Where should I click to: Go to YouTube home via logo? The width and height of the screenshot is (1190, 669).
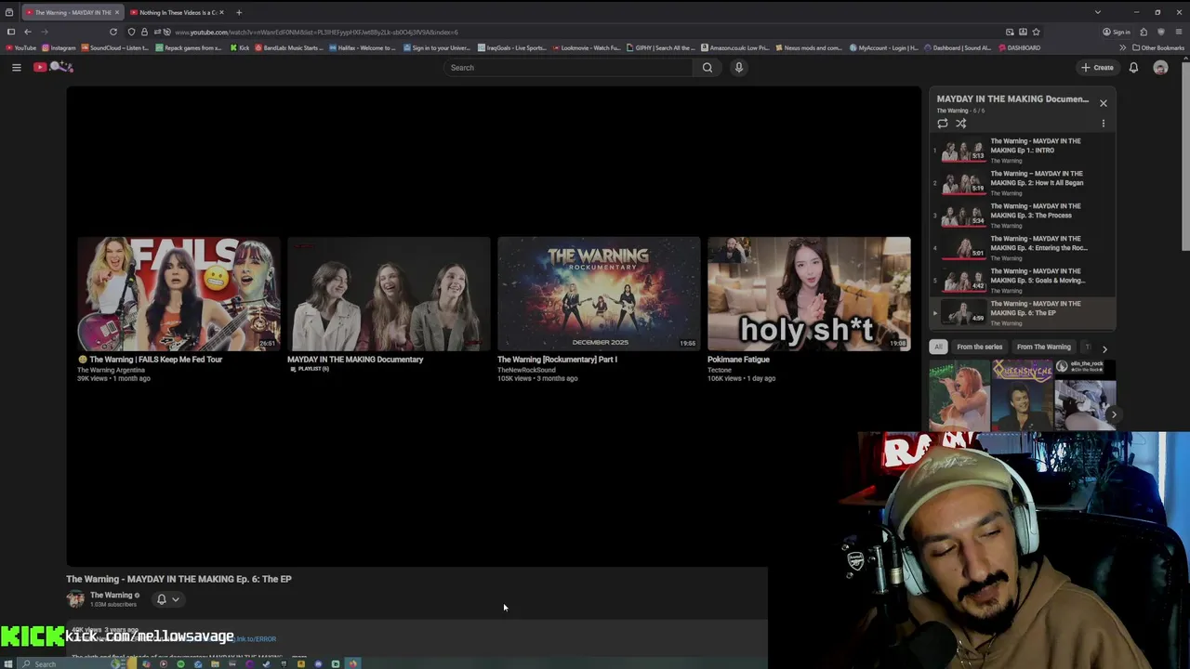[53, 67]
